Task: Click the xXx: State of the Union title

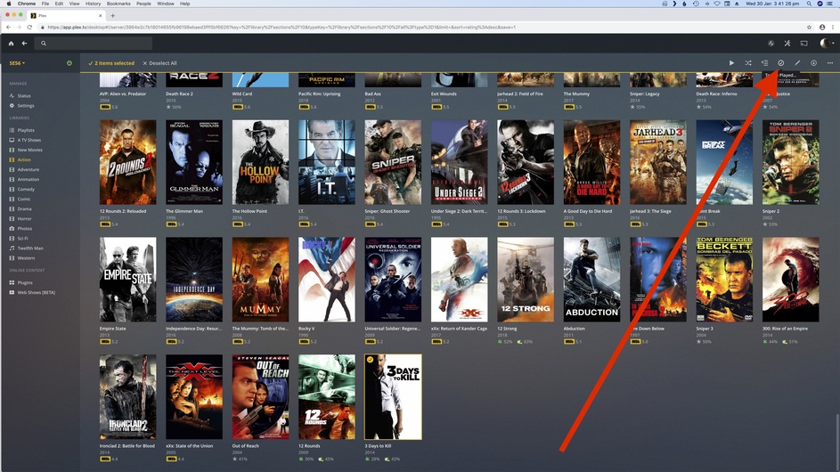Action: click(189, 446)
